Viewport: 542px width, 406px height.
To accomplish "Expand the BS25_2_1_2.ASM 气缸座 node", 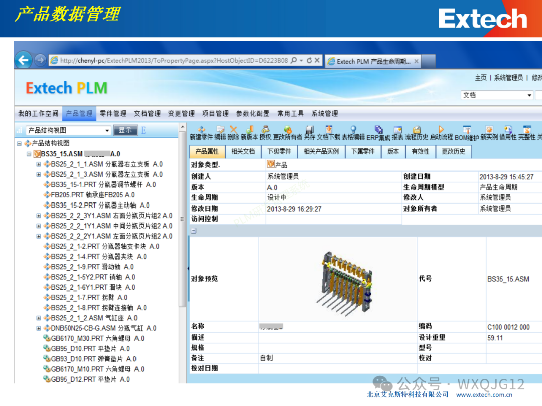I will point(39,318).
